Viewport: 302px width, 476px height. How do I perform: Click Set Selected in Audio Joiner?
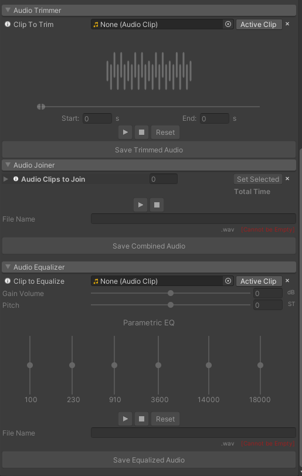click(258, 179)
